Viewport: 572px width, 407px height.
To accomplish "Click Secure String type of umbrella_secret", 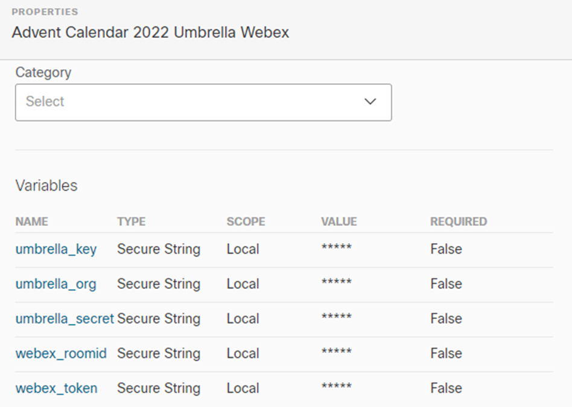I will [x=159, y=319].
